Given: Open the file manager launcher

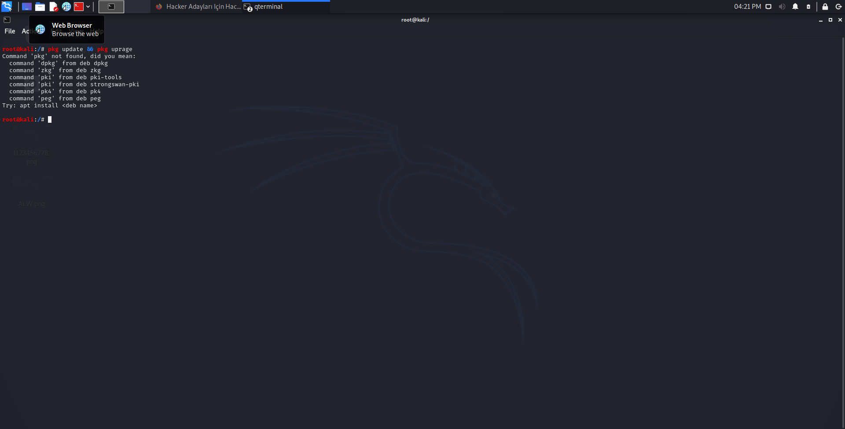Looking at the screenshot, I should [40, 7].
